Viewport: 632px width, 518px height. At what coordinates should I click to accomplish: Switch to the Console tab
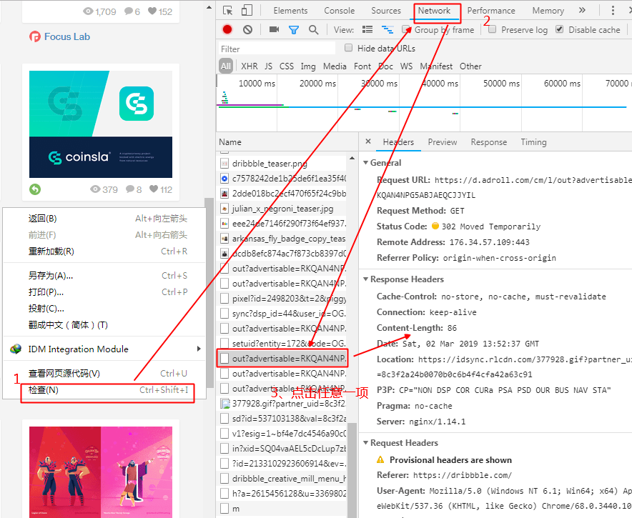click(x=339, y=11)
